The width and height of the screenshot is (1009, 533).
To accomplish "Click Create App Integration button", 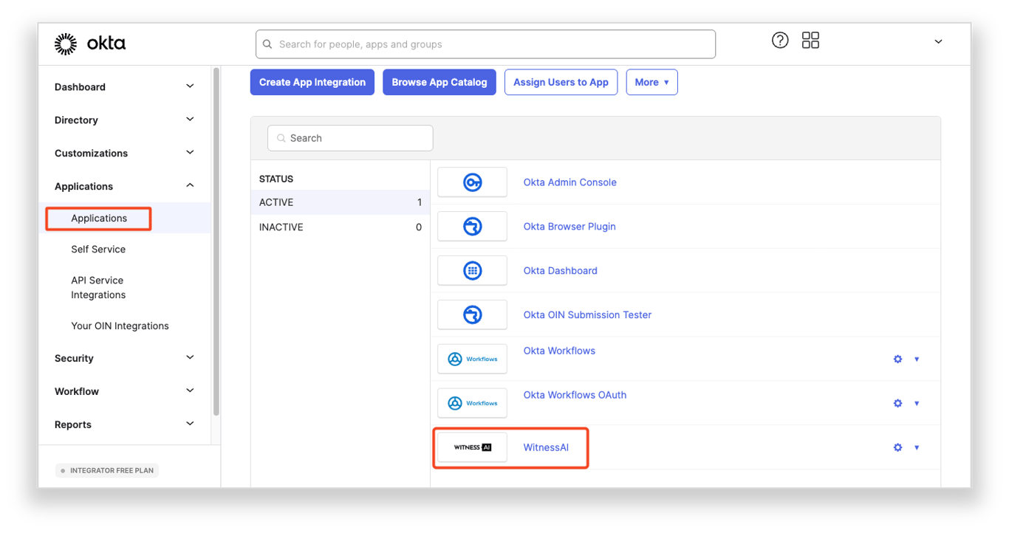I will 312,82.
